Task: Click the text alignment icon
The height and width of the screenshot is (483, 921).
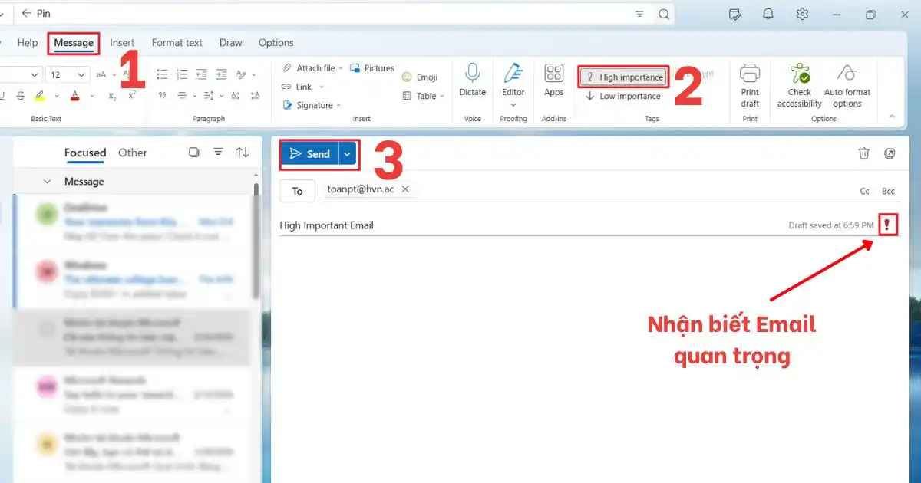Action: (182, 96)
